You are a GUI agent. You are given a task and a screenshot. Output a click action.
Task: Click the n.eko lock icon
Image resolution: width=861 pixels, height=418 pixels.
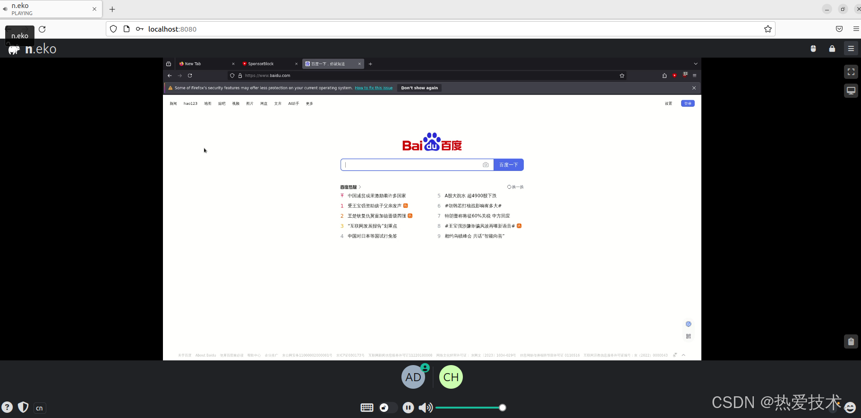point(832,49)
